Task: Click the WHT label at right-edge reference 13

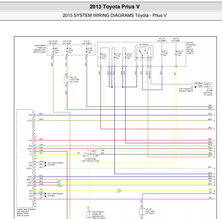Action: [210, 167]
